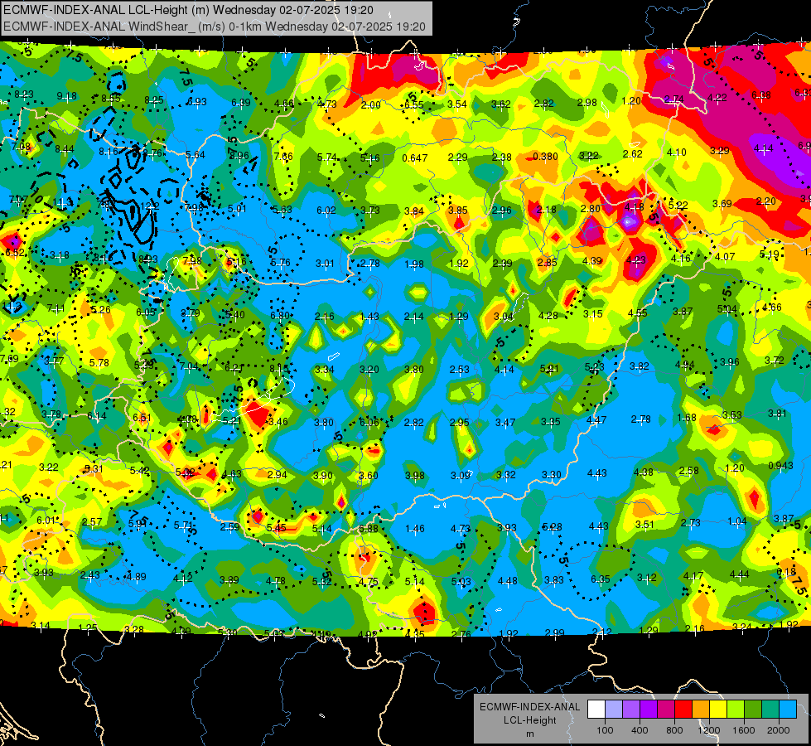Click legend scale value 800
811x746 pixels.
[x=674, y=730]
